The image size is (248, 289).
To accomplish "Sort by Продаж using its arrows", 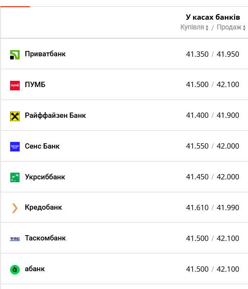I will (244, 28).
